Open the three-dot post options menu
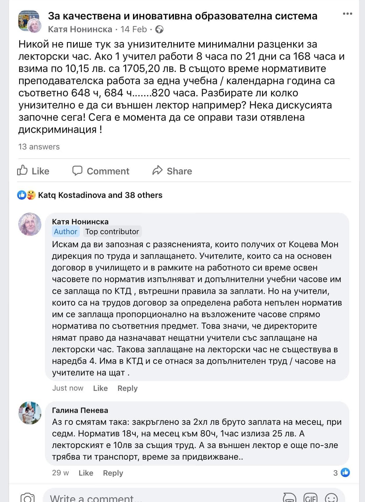Screen dimensions: 365x502 (347, 14)
